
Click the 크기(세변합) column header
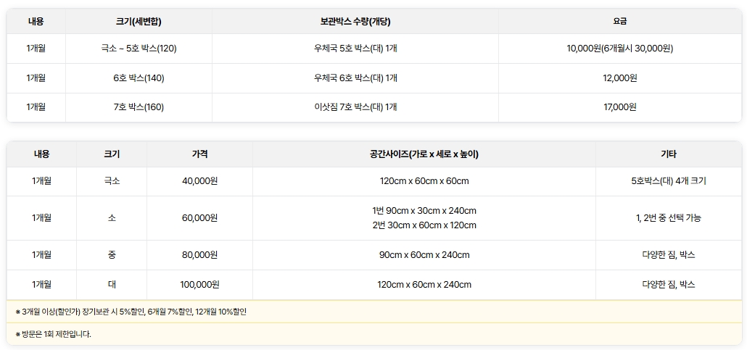pos(139,21)
